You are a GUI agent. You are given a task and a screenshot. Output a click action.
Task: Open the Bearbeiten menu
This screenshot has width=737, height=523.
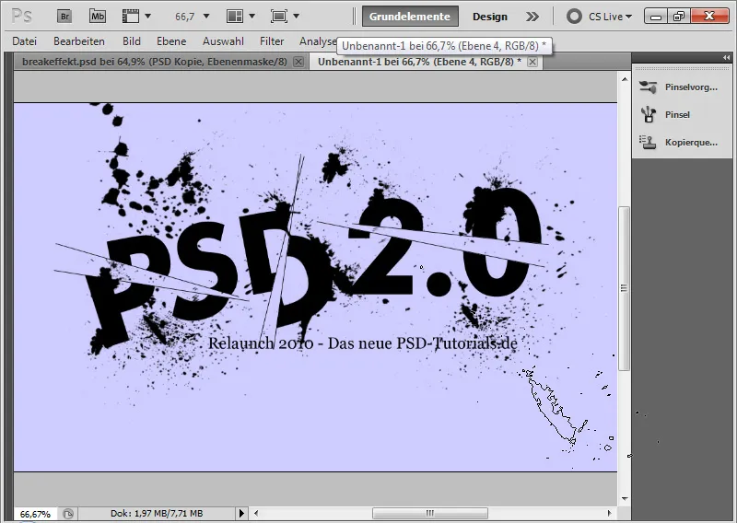click(x=79, y=41)
